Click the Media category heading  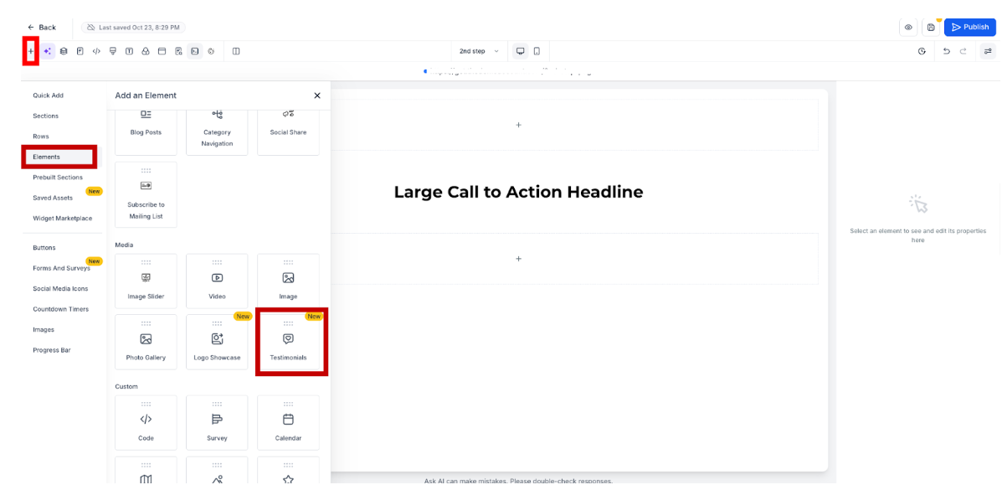tap(124, 245)
